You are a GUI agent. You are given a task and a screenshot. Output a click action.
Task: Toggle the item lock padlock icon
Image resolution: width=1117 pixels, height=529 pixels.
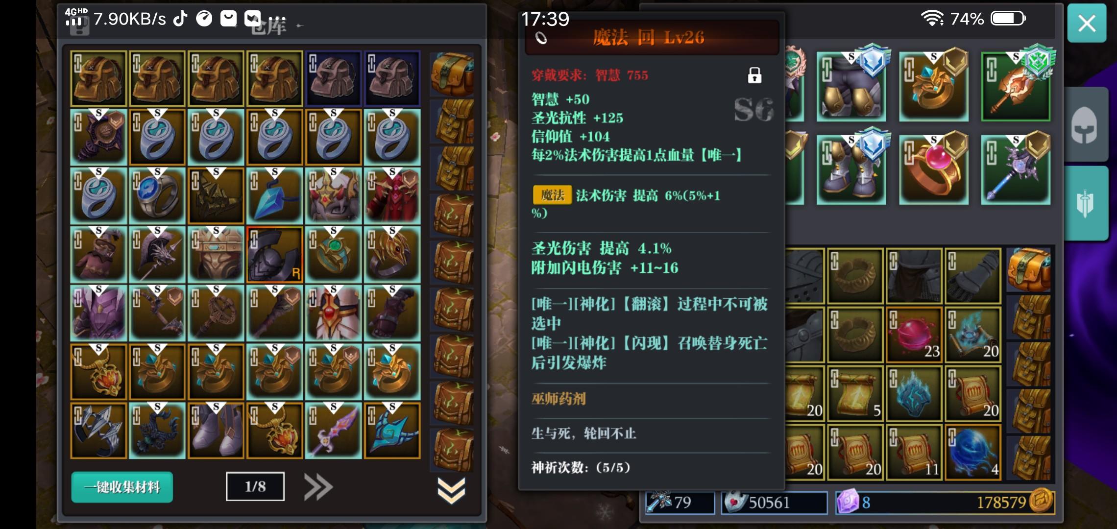click(754, 75)
